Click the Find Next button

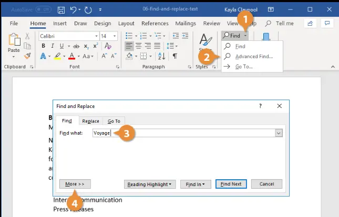pos(231,184)
